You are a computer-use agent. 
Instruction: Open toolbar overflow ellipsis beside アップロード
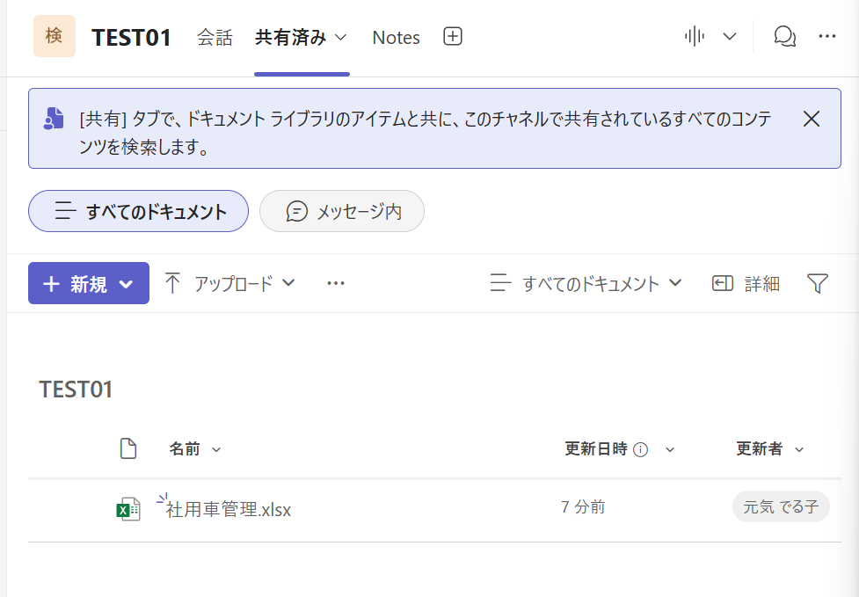335,283
